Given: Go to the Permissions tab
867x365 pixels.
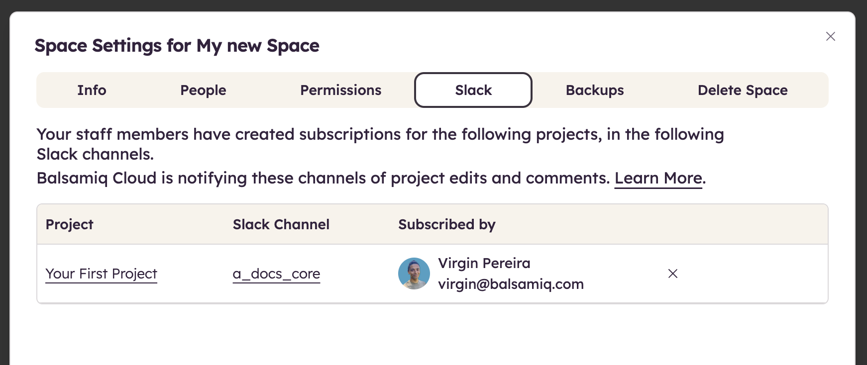Looking at the screenshot, I should coord(340,90).
